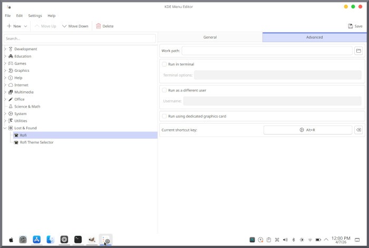
Task: Click the Search field above the tree
Action: pyautogui.click(x=80, y=39)
